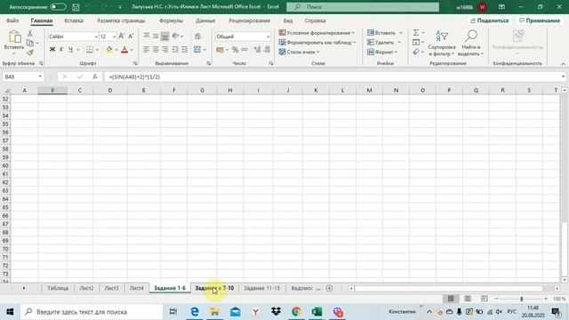Add a new sheet with the plus button
Image resolution: width=569 pixels, height=320 pixels.
tap(330, 288)
